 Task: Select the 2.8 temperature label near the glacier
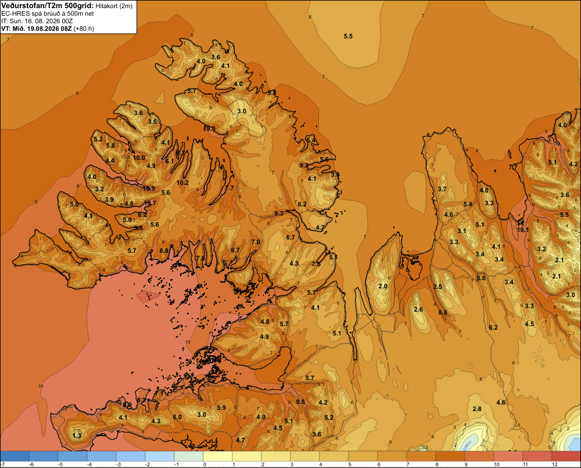[477, 409]
